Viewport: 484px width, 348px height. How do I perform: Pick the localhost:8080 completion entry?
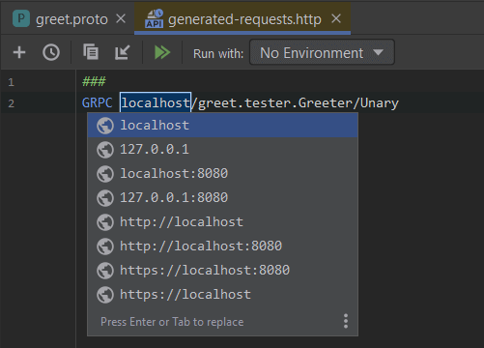tap(222, 173)
